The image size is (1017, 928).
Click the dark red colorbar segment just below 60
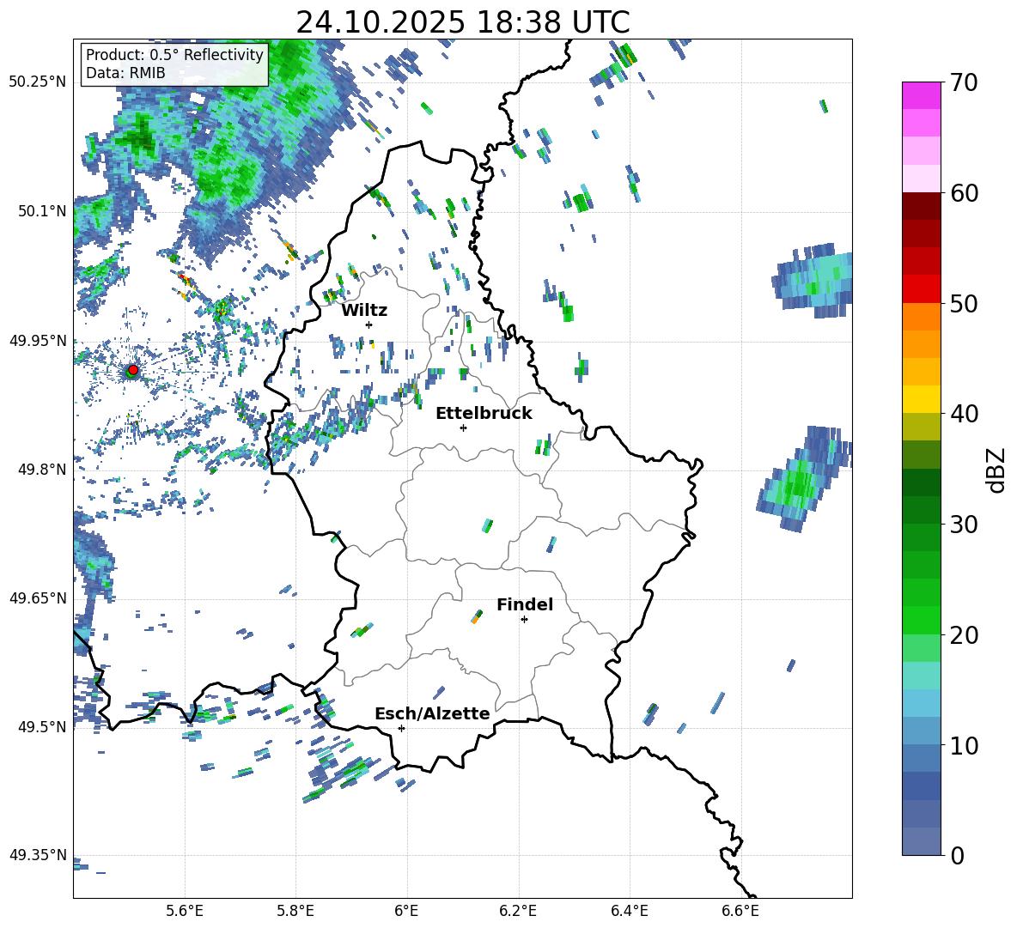pos(921,205)
